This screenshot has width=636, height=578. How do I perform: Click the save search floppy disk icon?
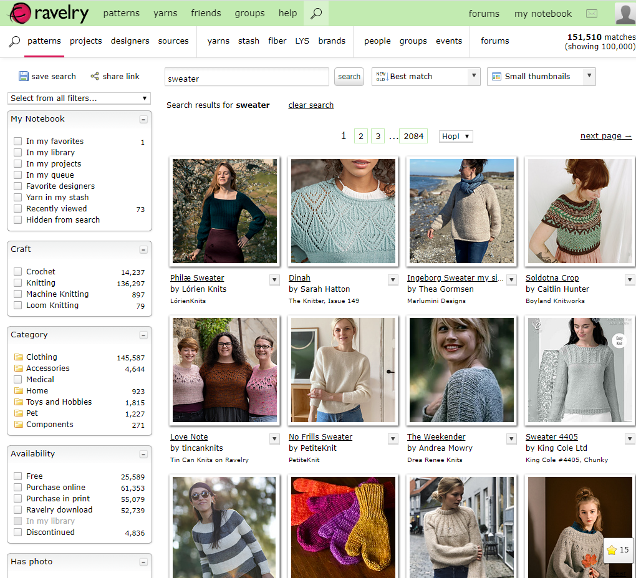pyautogui.click(x=23, y=76)
